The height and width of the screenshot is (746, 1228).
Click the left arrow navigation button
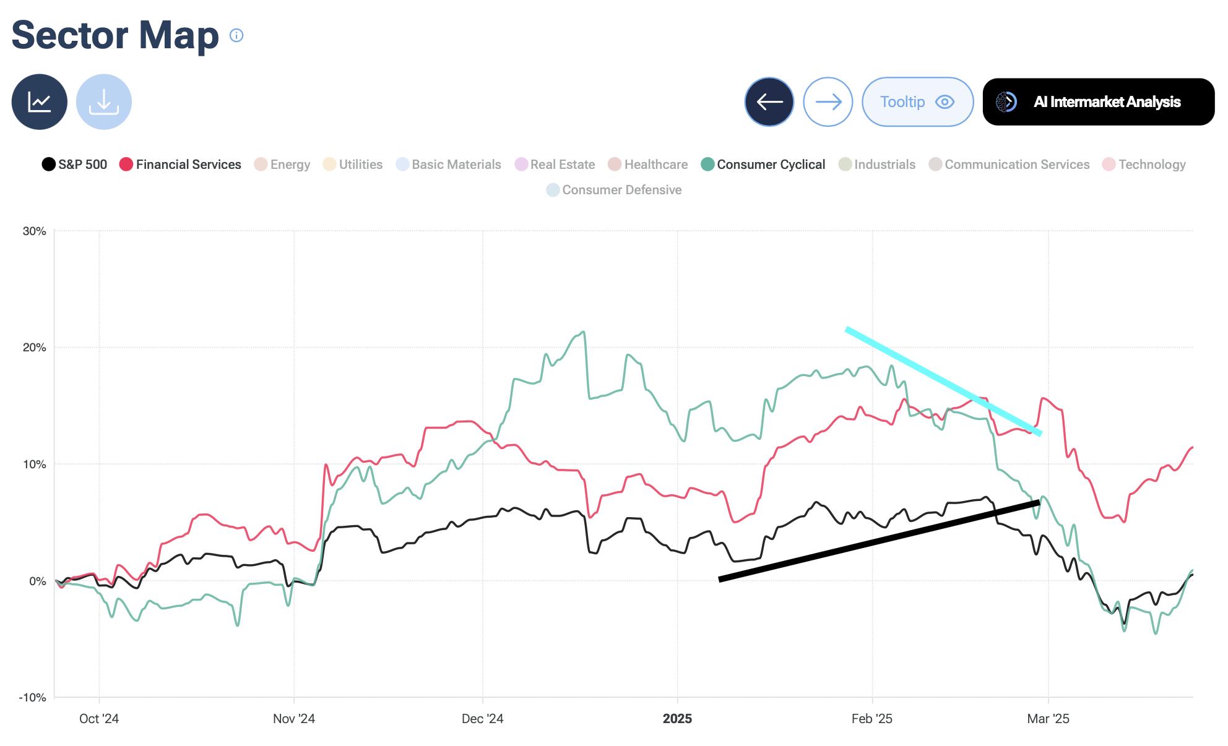tap(769, 102)
